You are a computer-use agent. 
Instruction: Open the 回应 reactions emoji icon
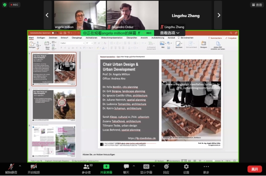166,167
